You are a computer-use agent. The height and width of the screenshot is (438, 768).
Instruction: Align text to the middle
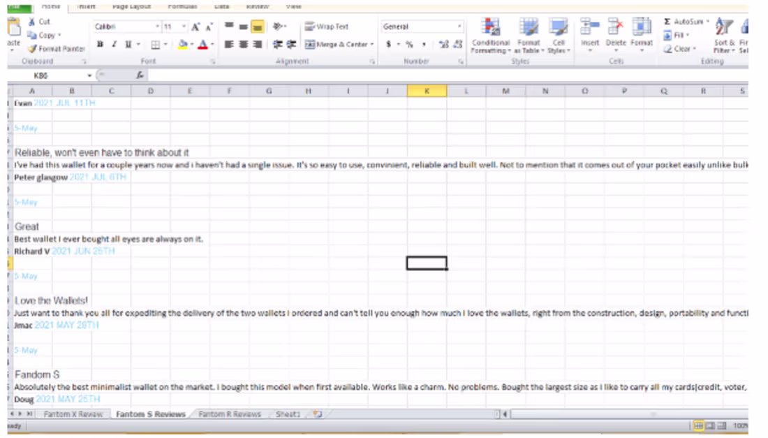243,26
